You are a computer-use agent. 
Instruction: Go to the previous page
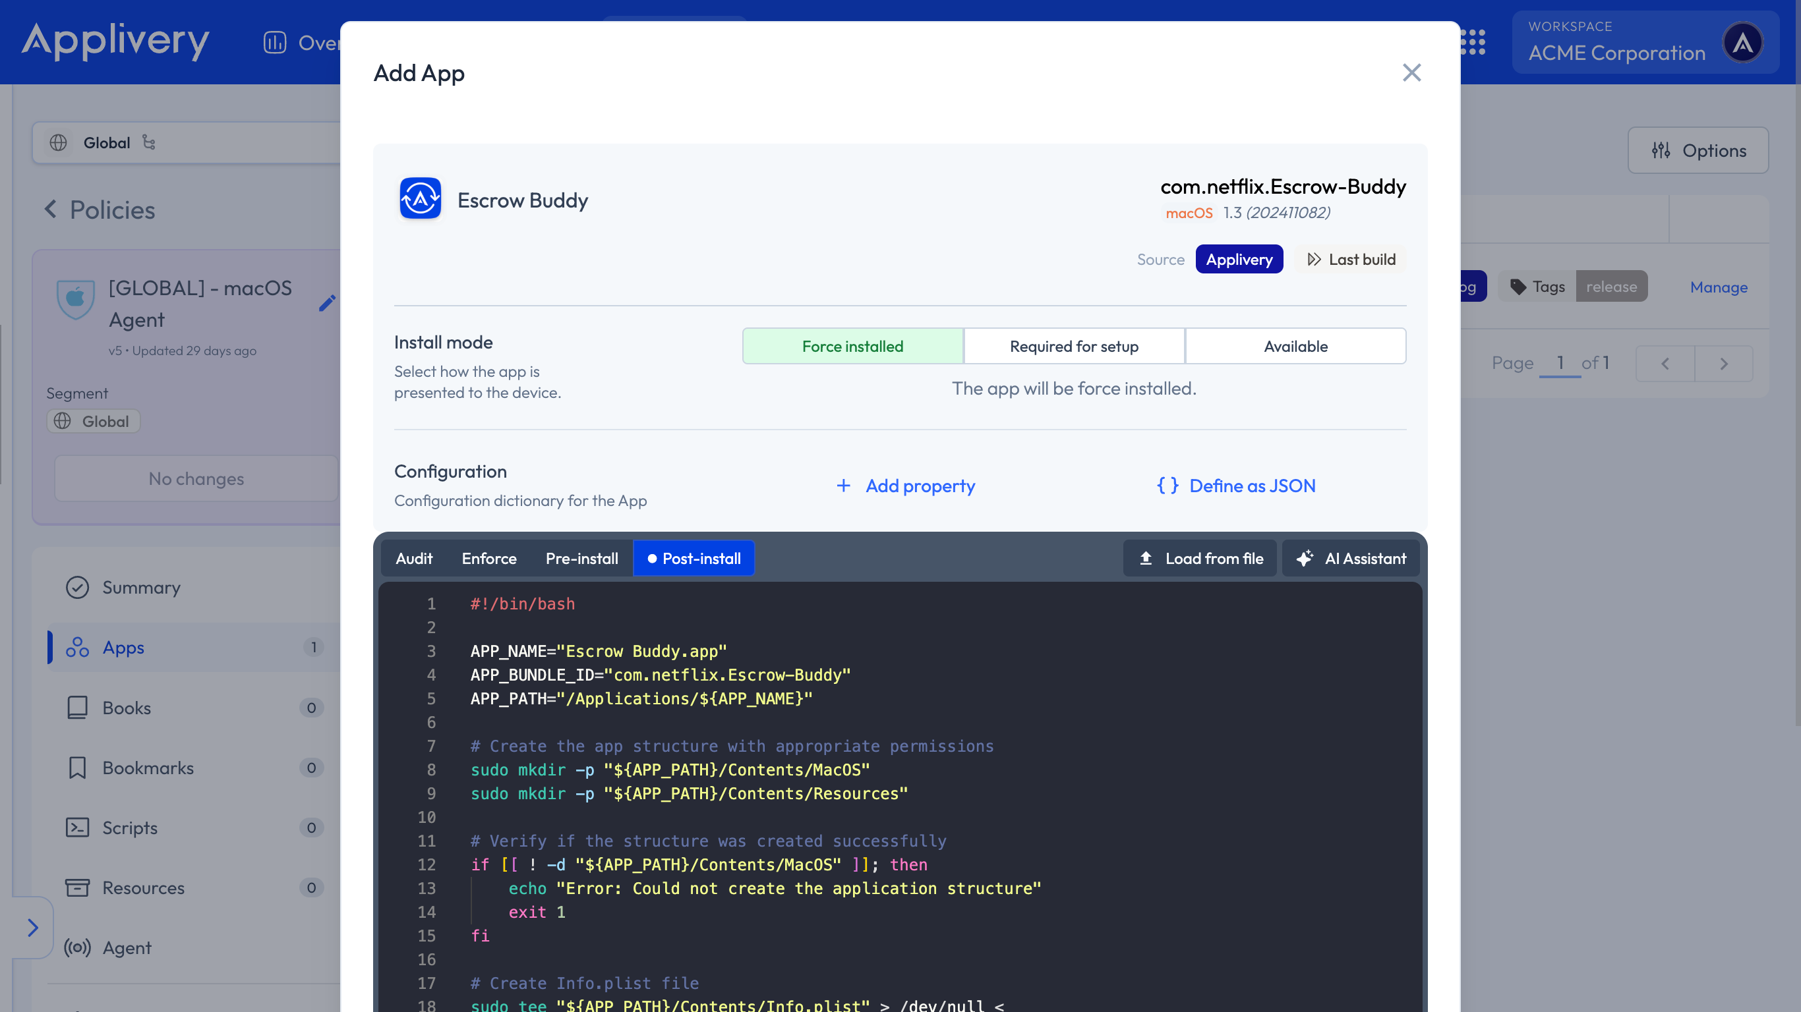point(1665,364)
